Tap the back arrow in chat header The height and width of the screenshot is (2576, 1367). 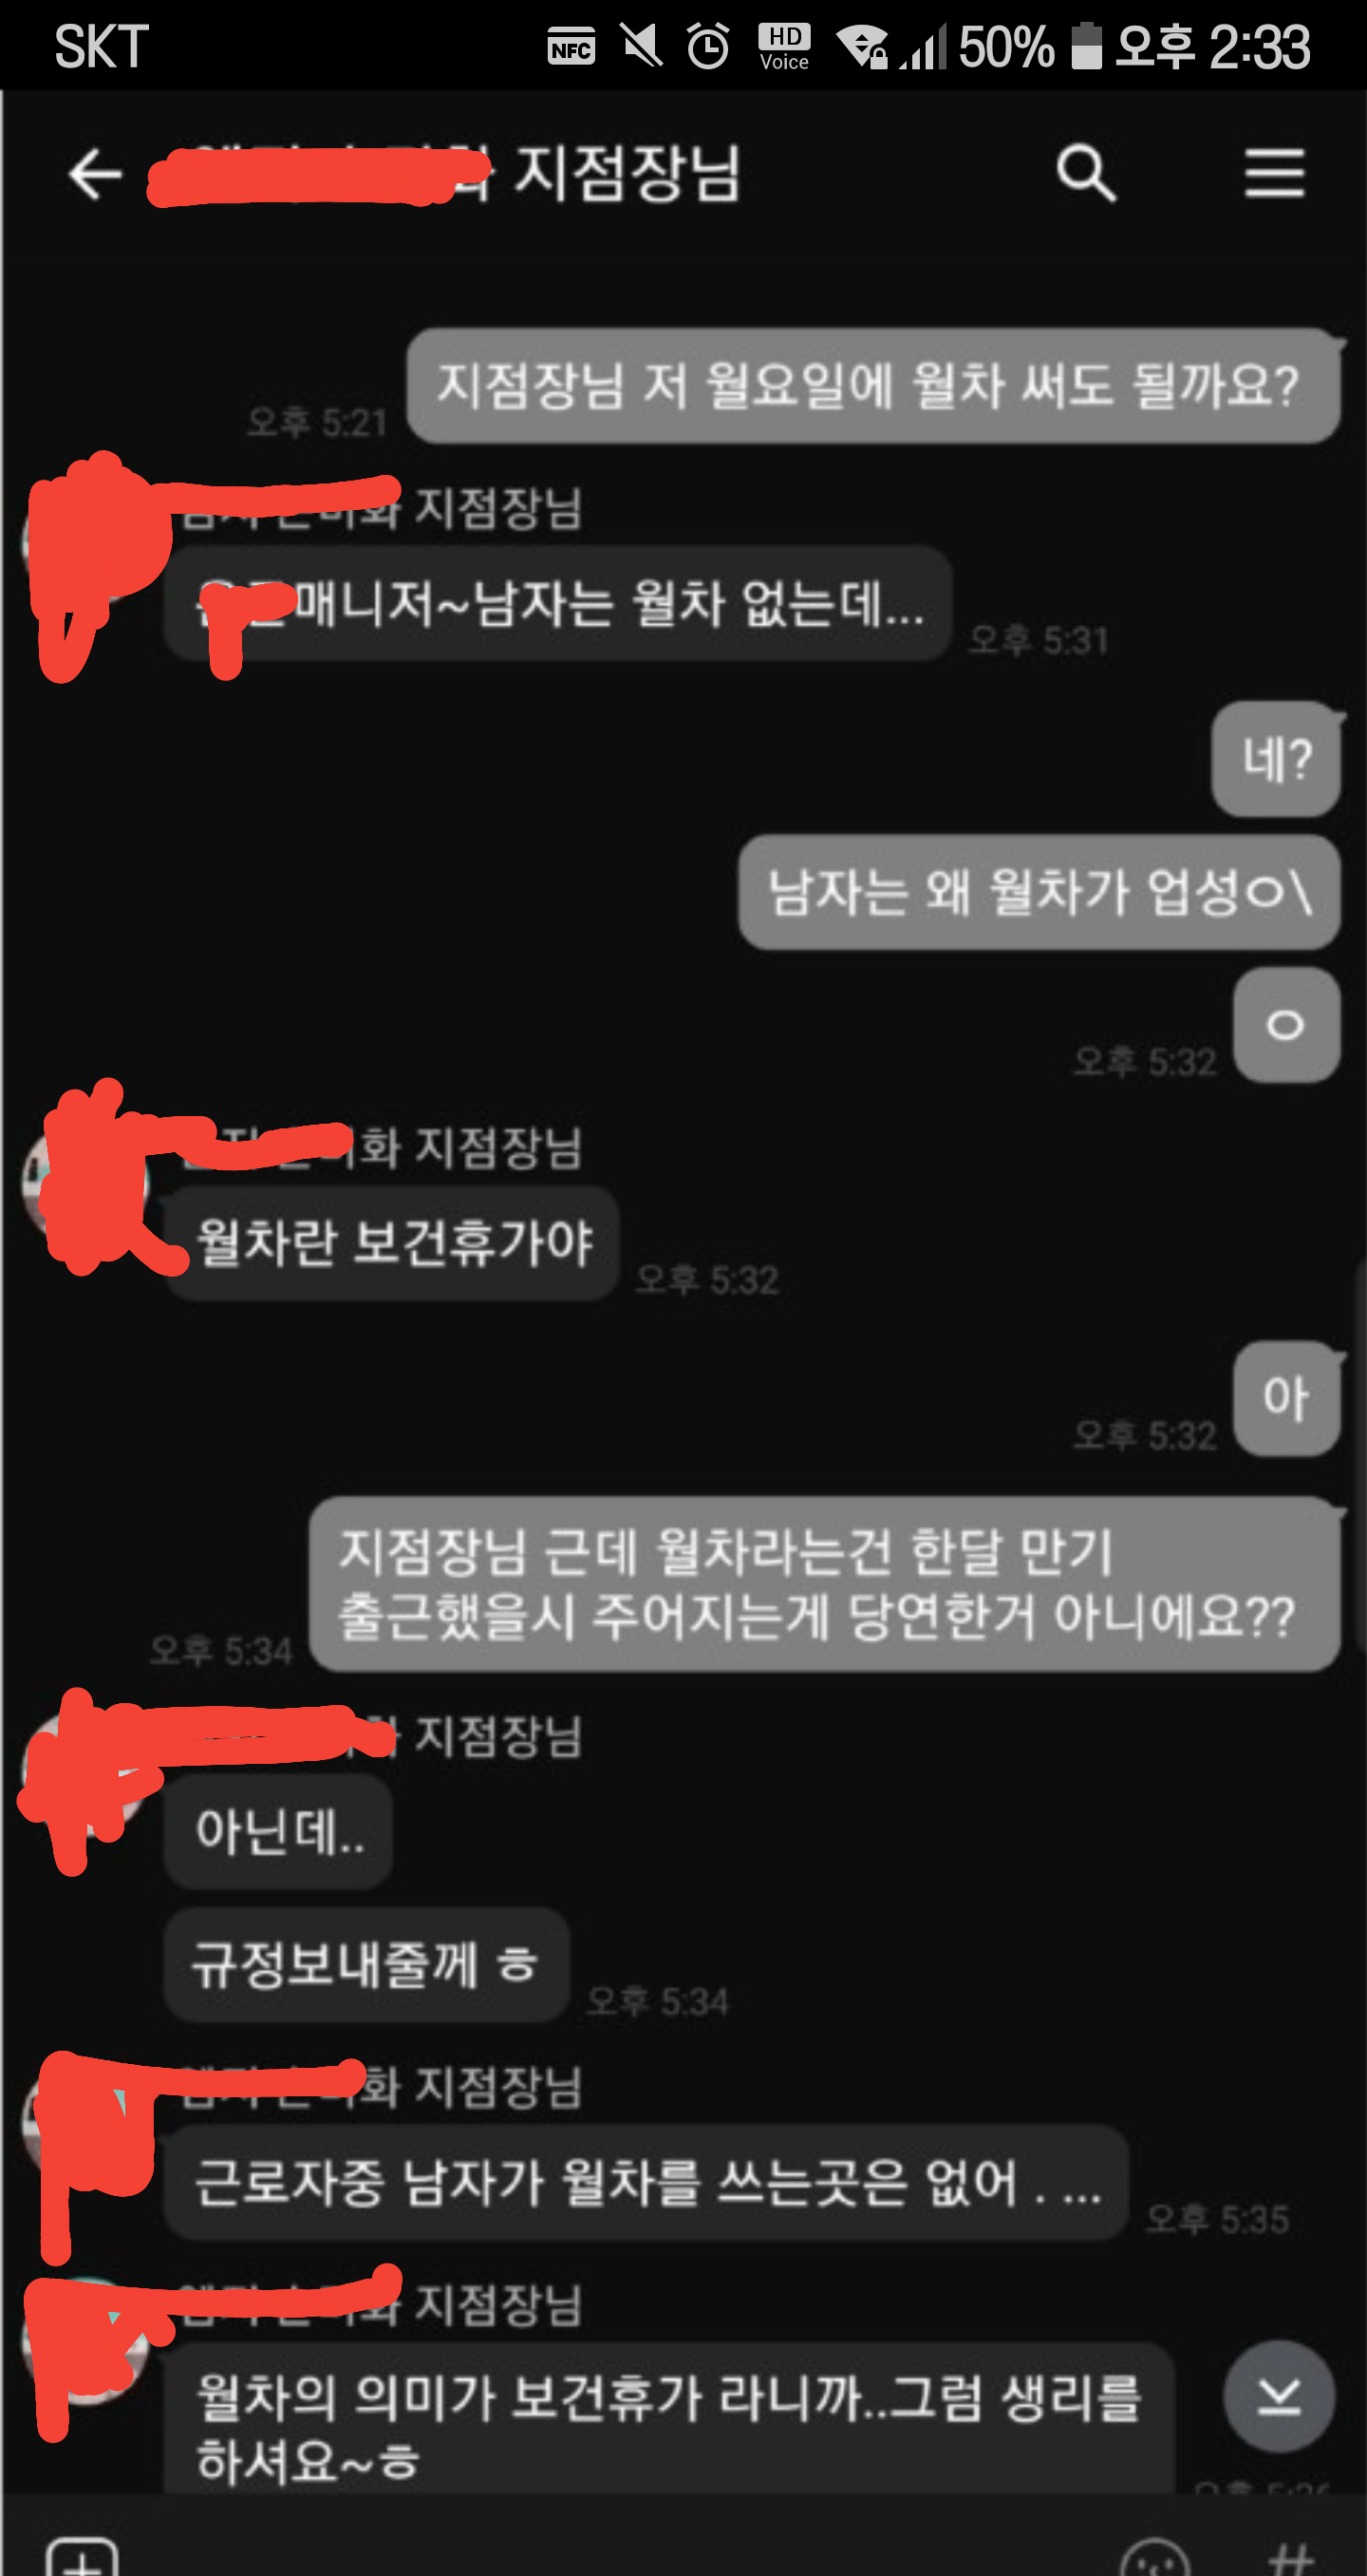[x=96, y=174]
